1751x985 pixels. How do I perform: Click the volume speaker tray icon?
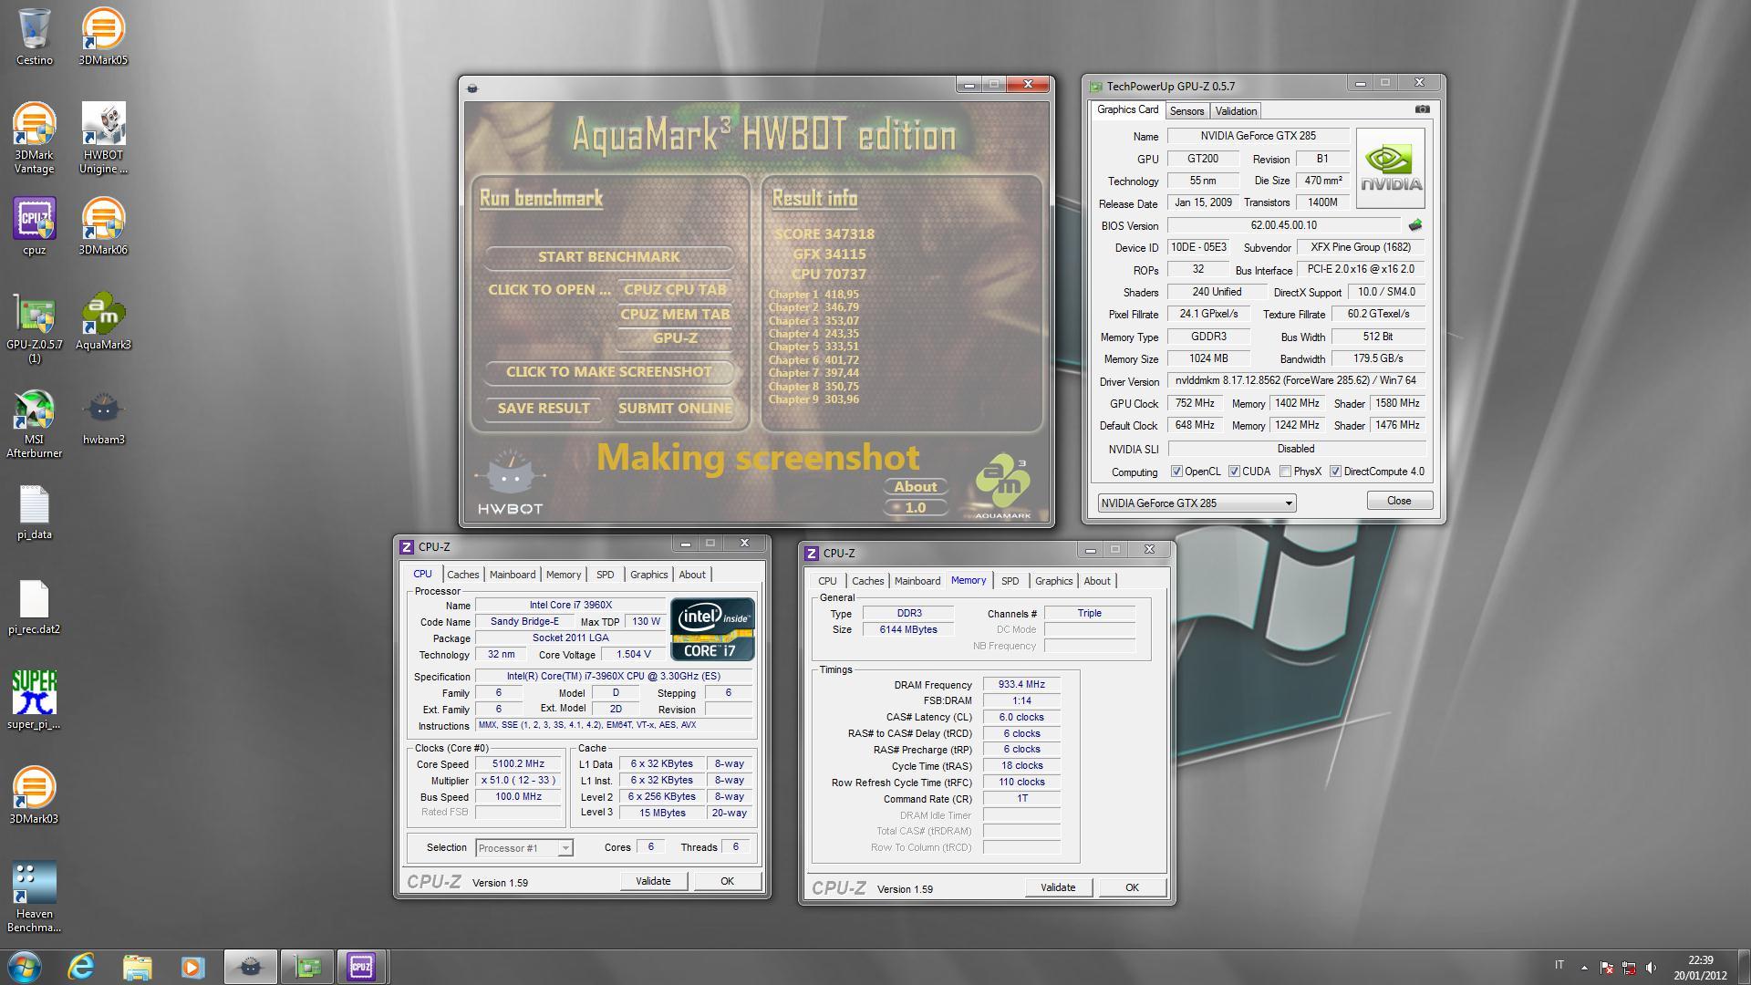[x=1651, y=968]
